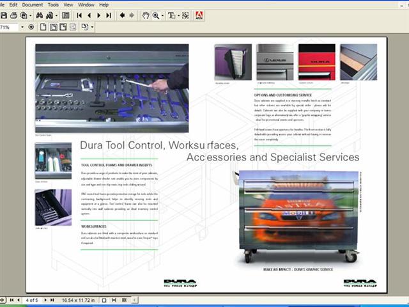This screenshot has width=409, height=307.
Task: Click status bar next page button
Action: click(x=45, y=300)
